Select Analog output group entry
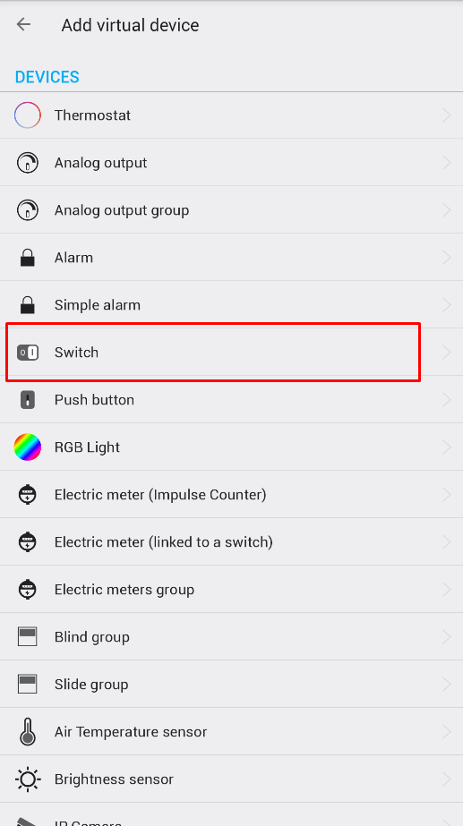This screenshot has width=463, height=826. pos(231,210)
